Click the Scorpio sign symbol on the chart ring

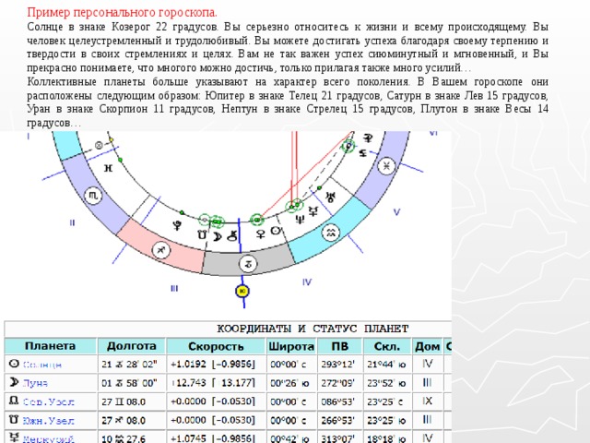point(93,196)
